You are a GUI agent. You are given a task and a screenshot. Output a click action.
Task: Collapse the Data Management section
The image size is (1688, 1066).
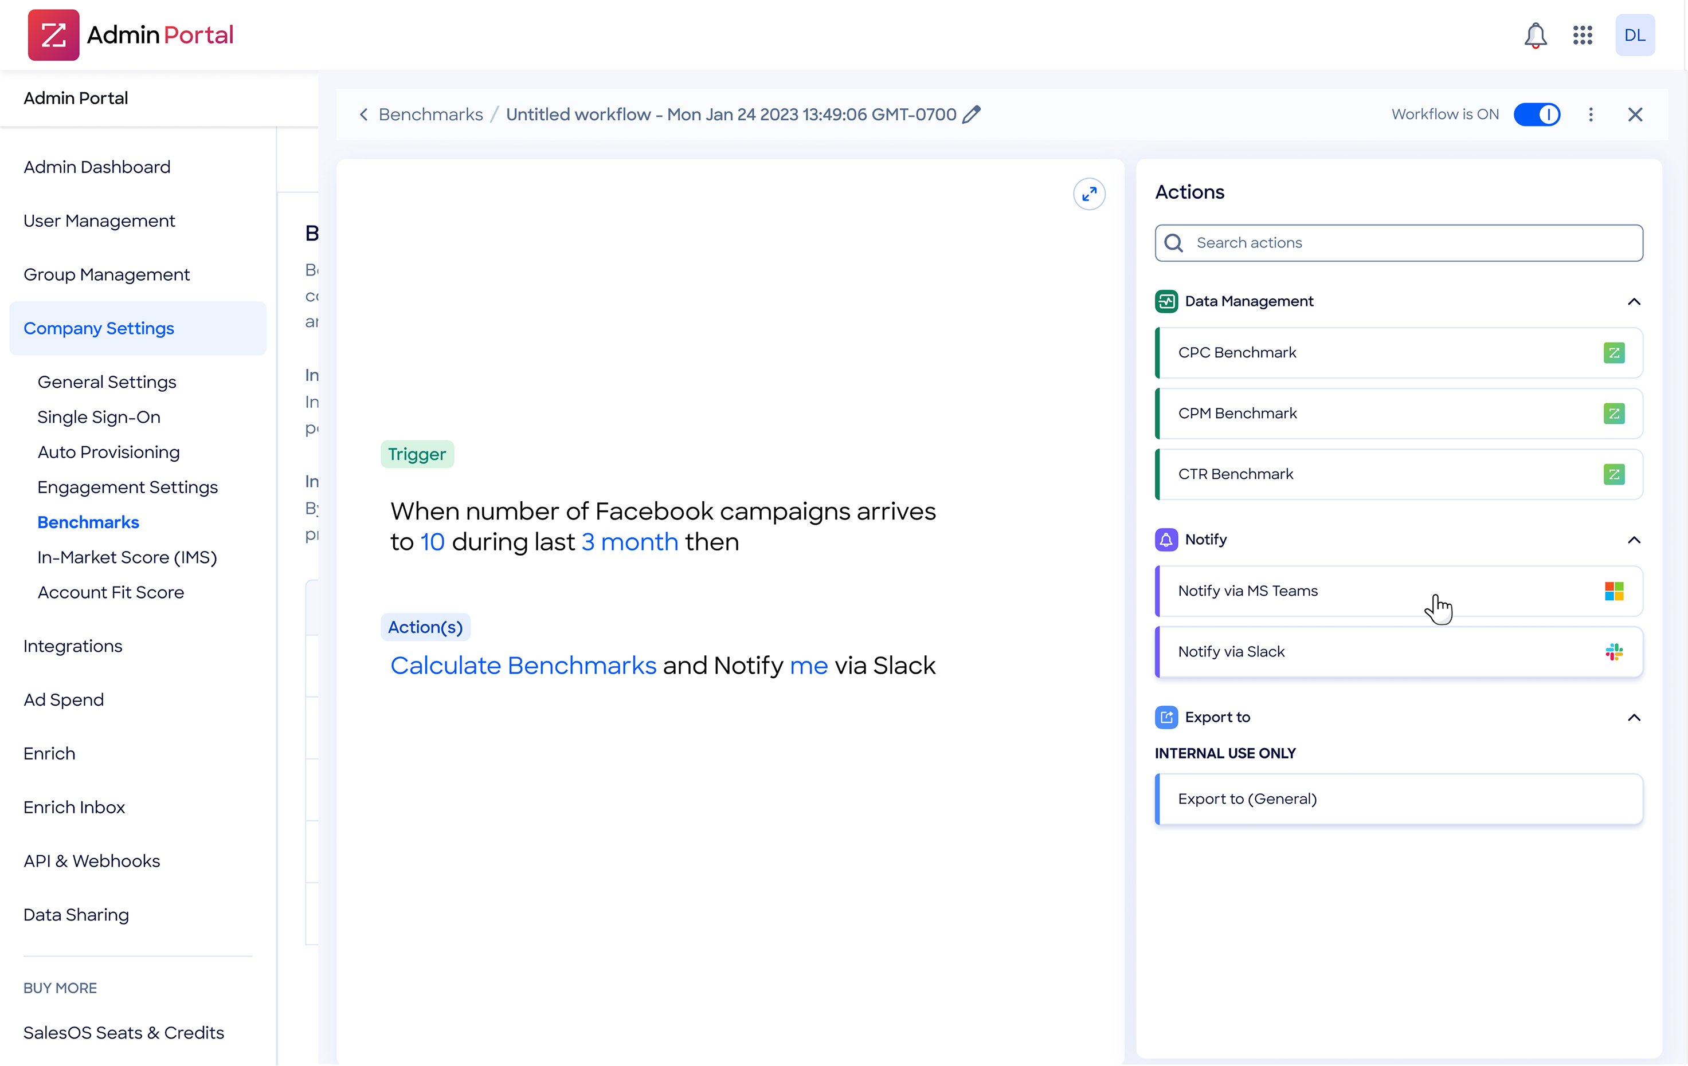(1634, 301)
